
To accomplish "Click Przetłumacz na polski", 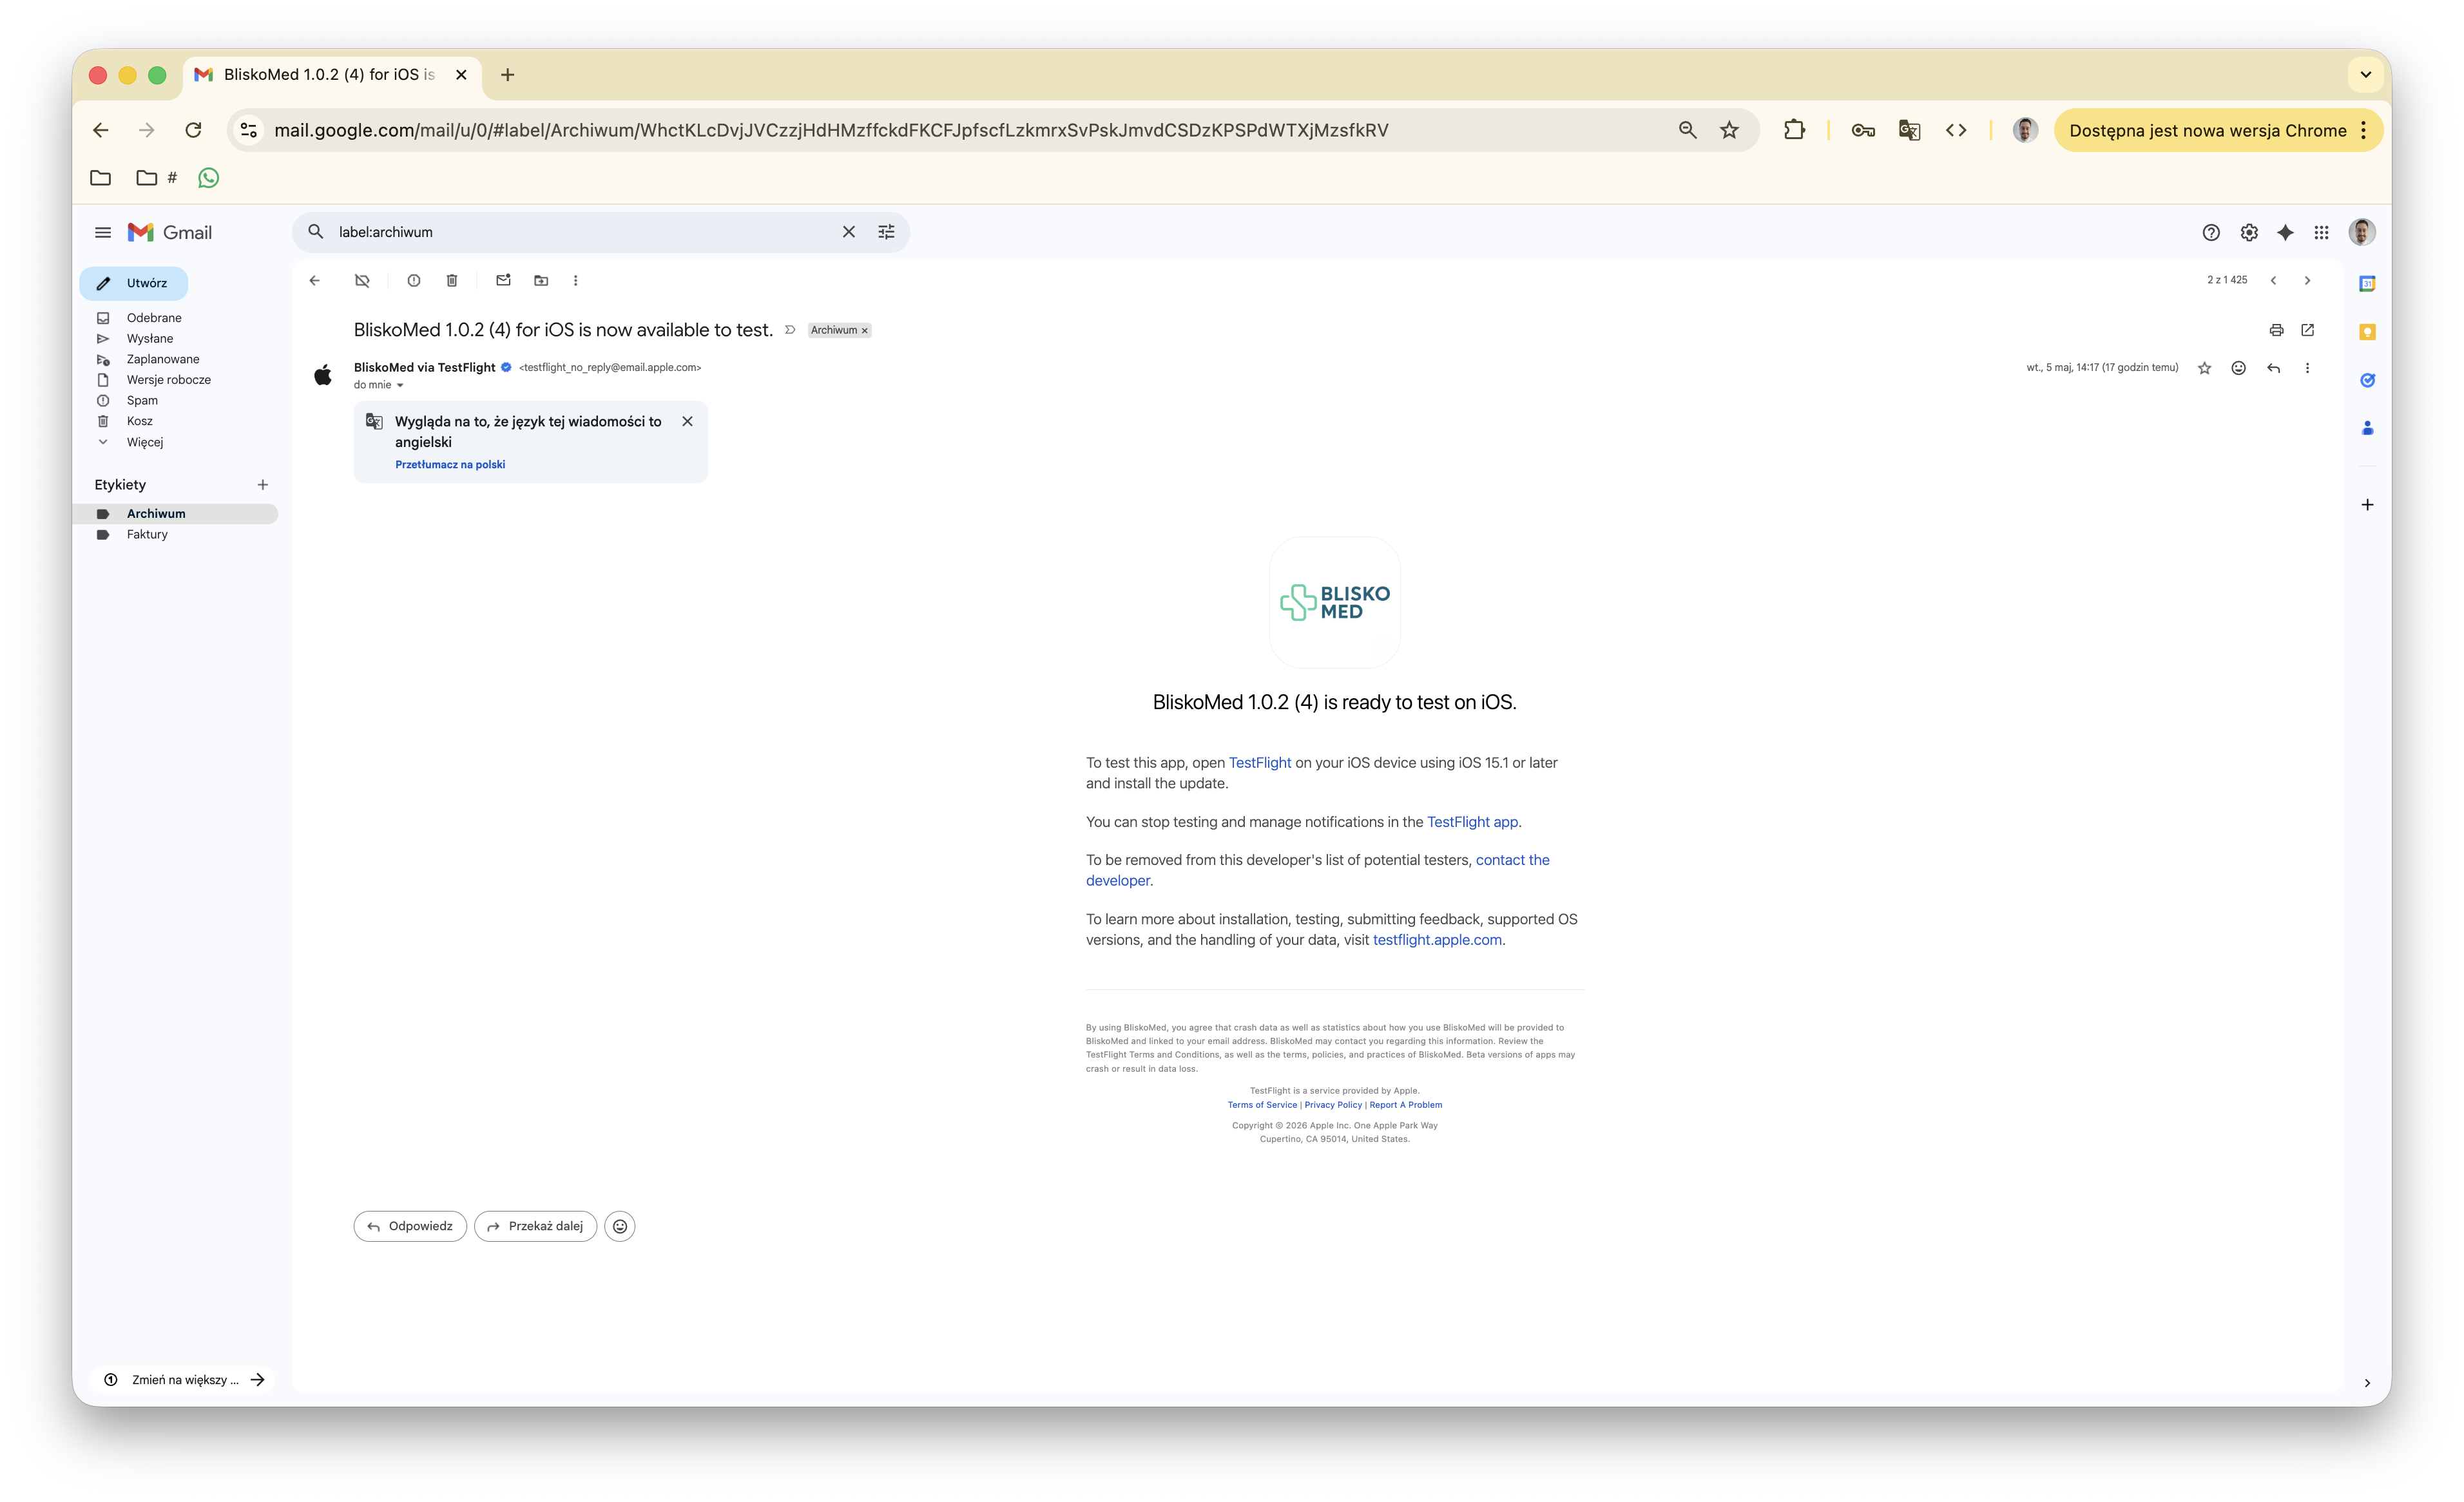I will [x=450, y=464].
